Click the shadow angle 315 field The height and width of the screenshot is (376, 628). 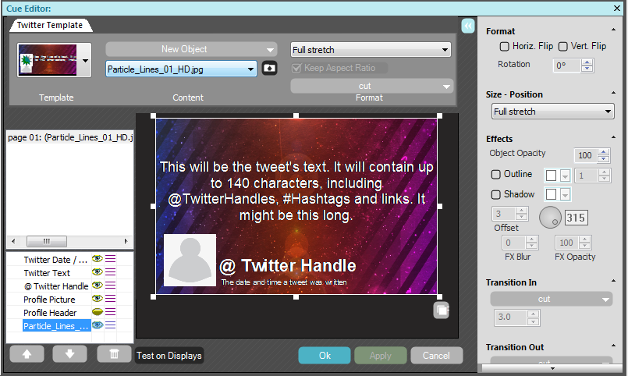coord(576,218)
